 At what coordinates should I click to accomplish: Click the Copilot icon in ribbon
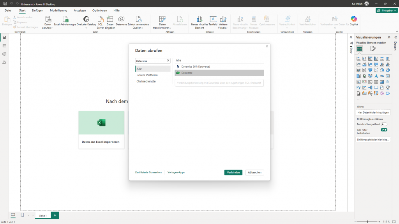[353, 20]
